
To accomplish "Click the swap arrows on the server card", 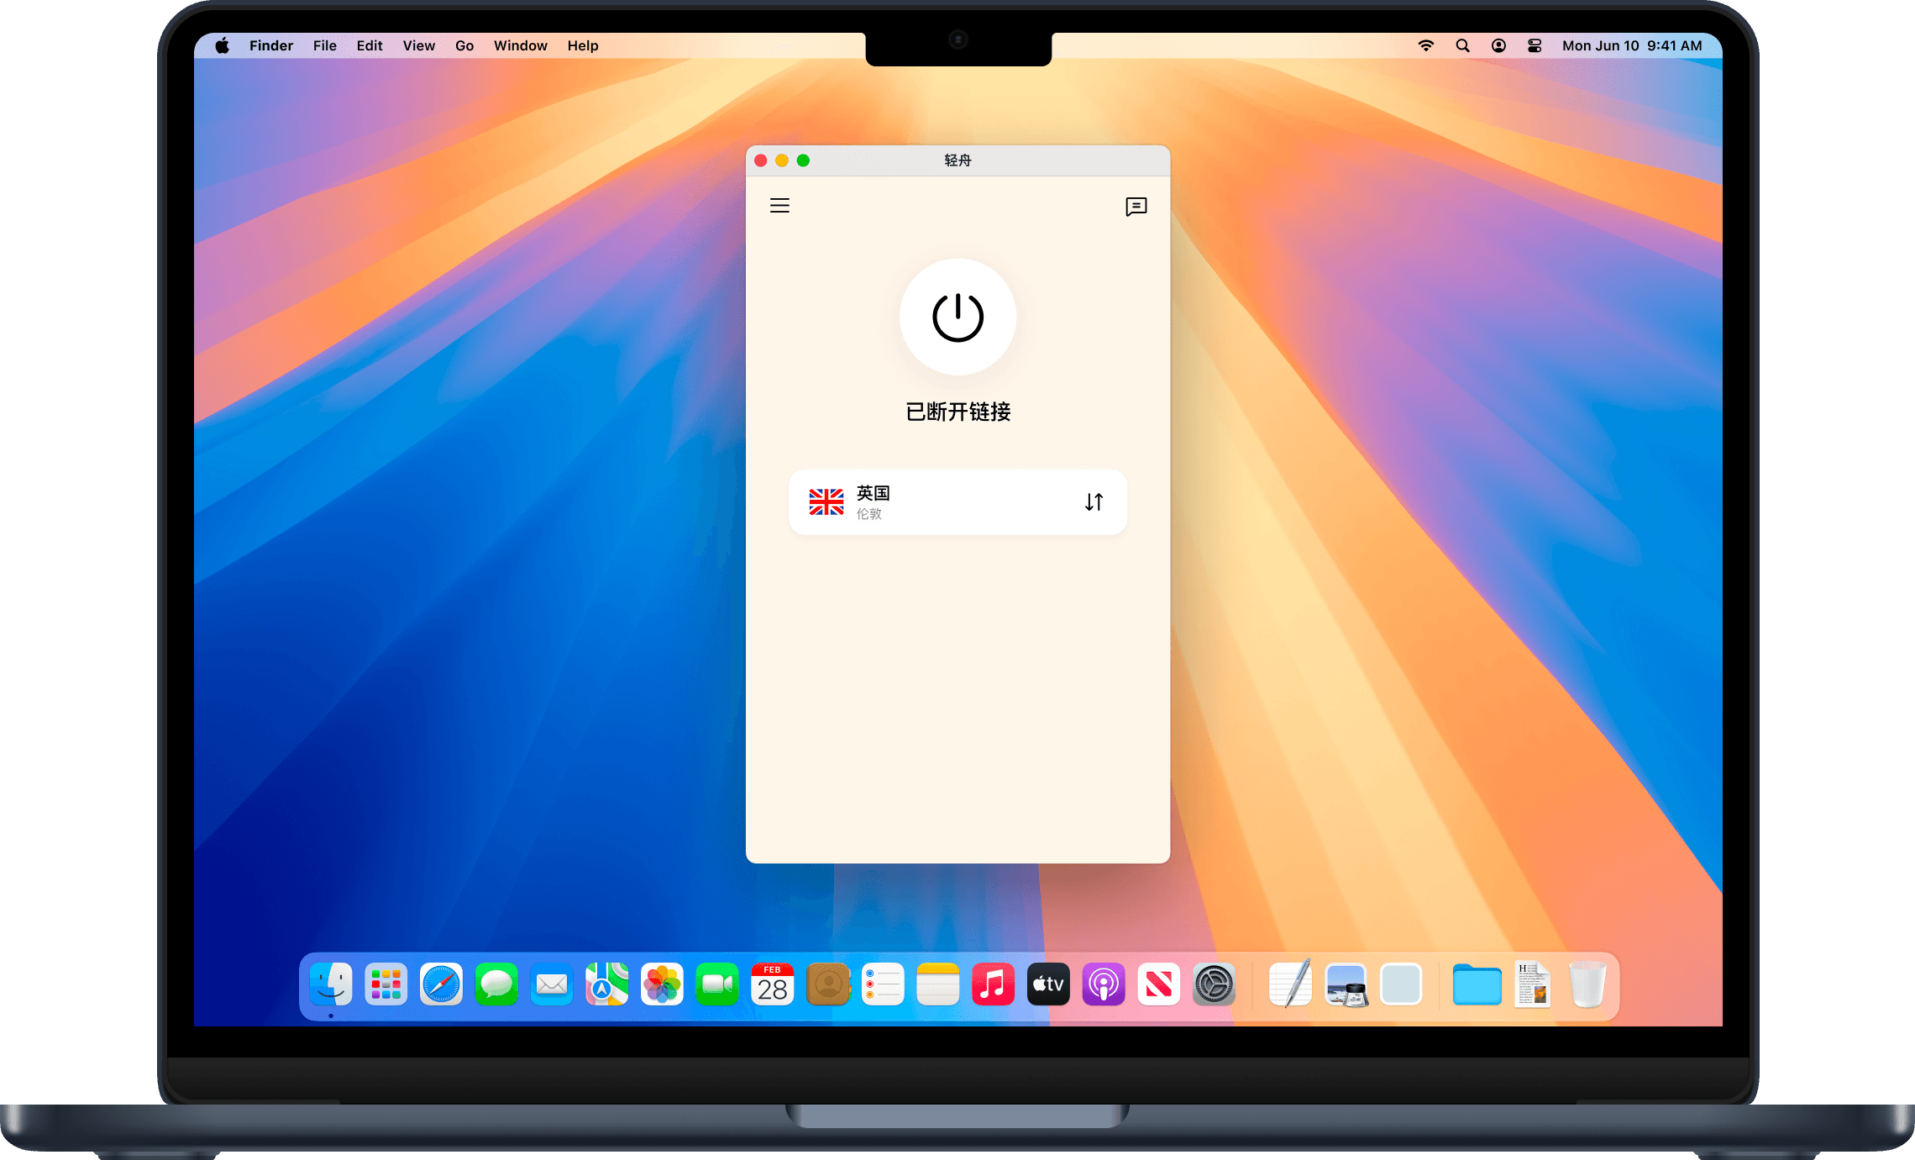I will pyautogui.click(x=1094, y=502).
